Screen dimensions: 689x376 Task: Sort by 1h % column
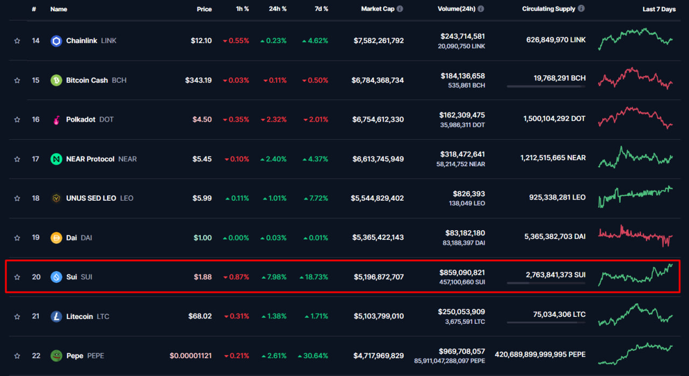(x=242, y=9)
